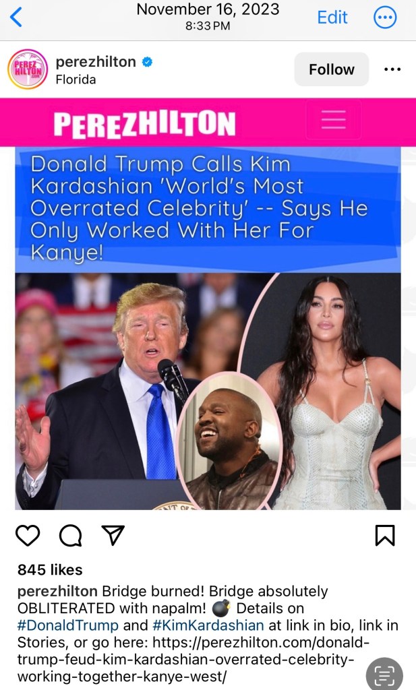Activate the Live Text scan icon
Screen dimensions: 416x690
pyautogui.click(x=384, y=674)
